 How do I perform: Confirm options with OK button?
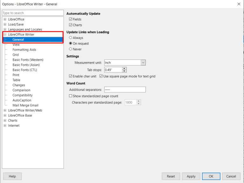(211, 176)
